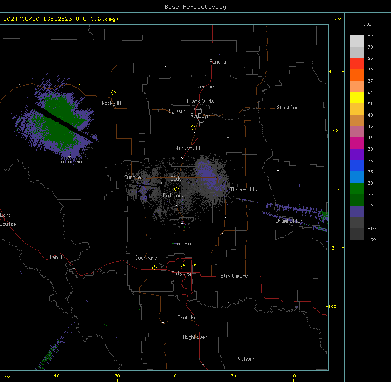Click the 80 value in the dBZ legend

370,36
